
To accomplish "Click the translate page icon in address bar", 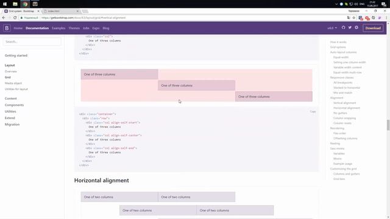I will point(349,18).
